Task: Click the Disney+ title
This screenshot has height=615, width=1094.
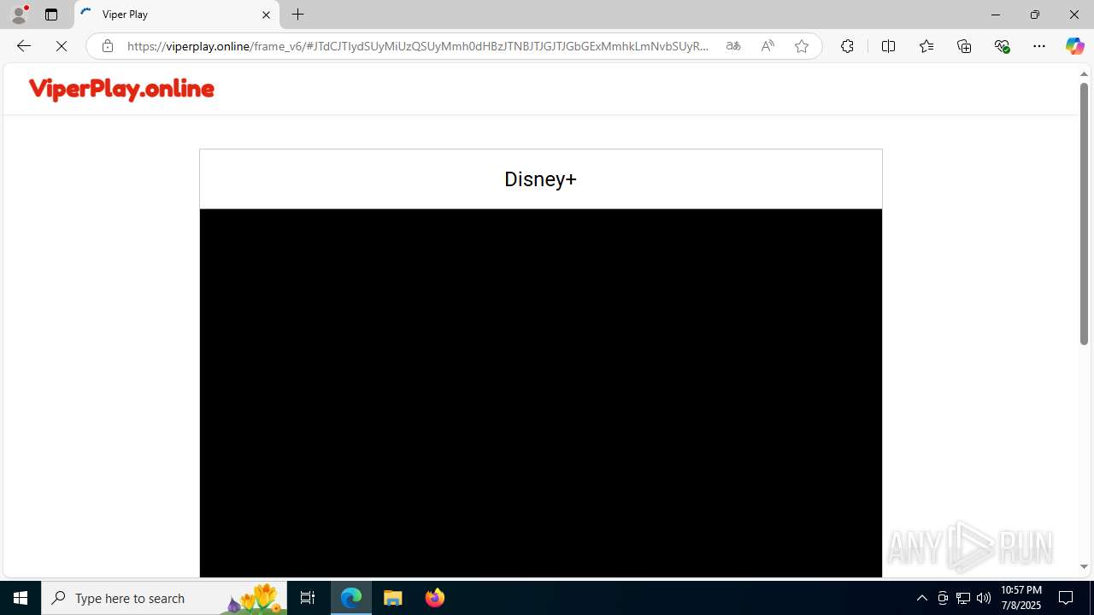Action: coord(540,179)
